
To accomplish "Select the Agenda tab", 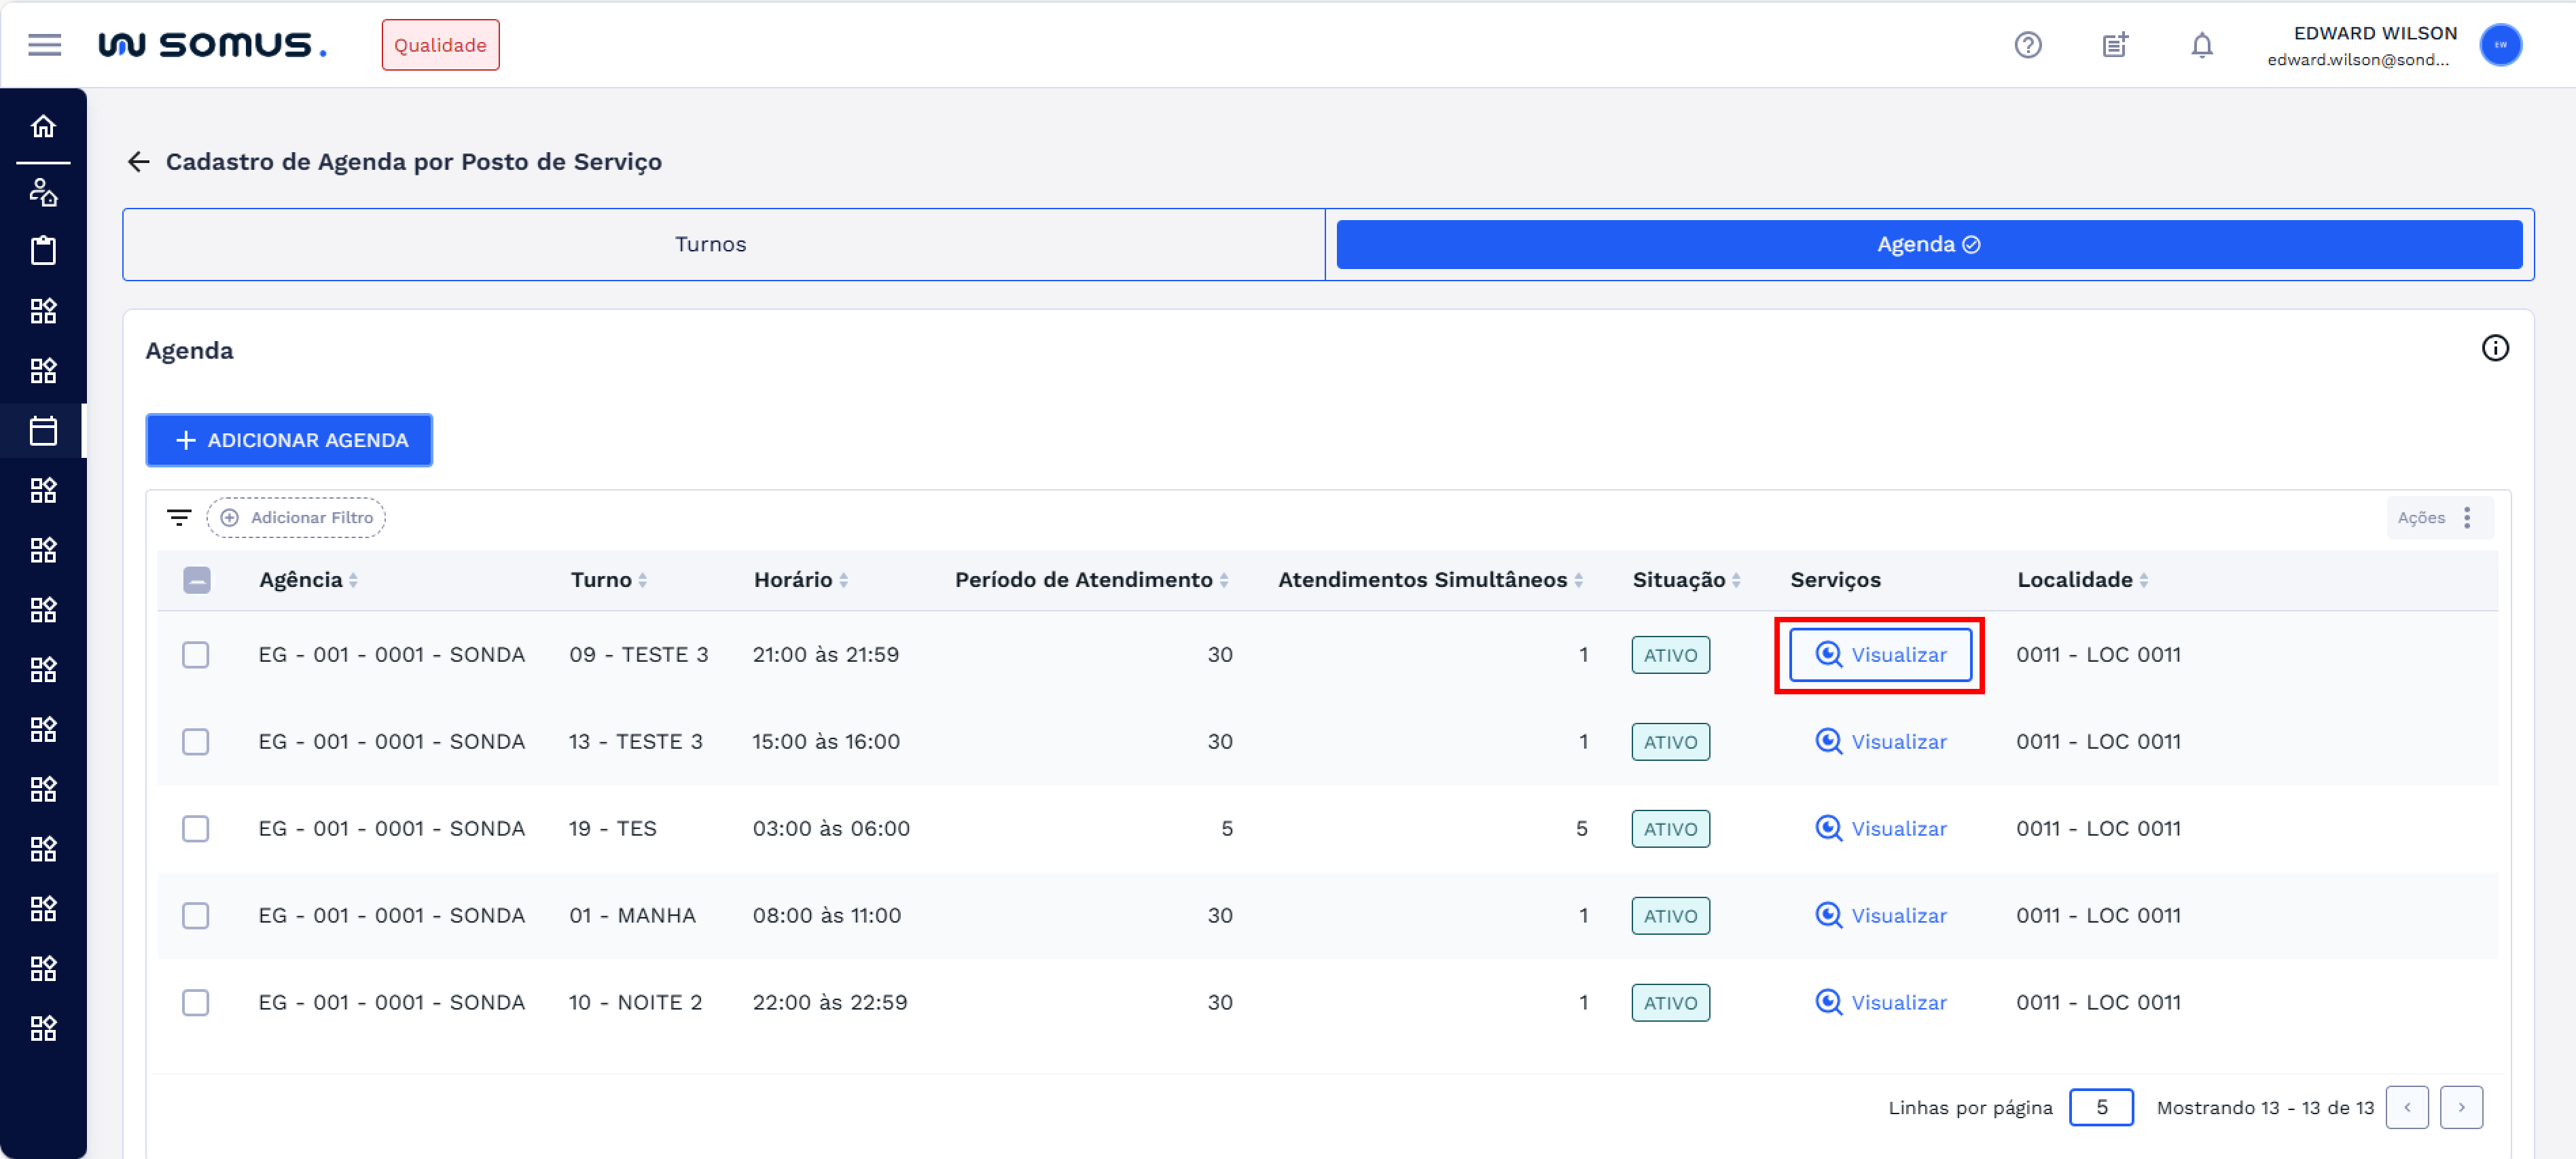I will [1928, 244].
